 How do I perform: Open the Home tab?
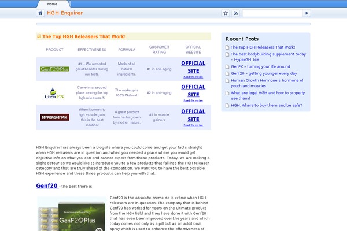coord(52,4)
